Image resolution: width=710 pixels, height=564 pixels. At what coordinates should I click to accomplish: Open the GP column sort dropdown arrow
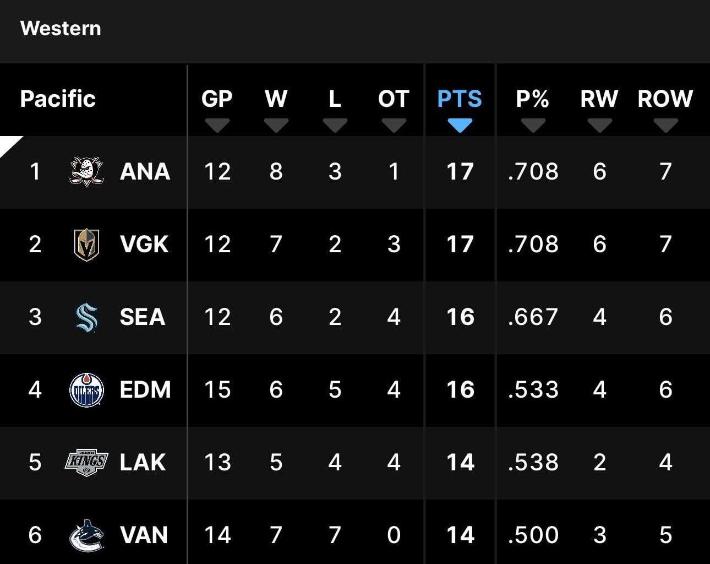click(x=217, y=125)
